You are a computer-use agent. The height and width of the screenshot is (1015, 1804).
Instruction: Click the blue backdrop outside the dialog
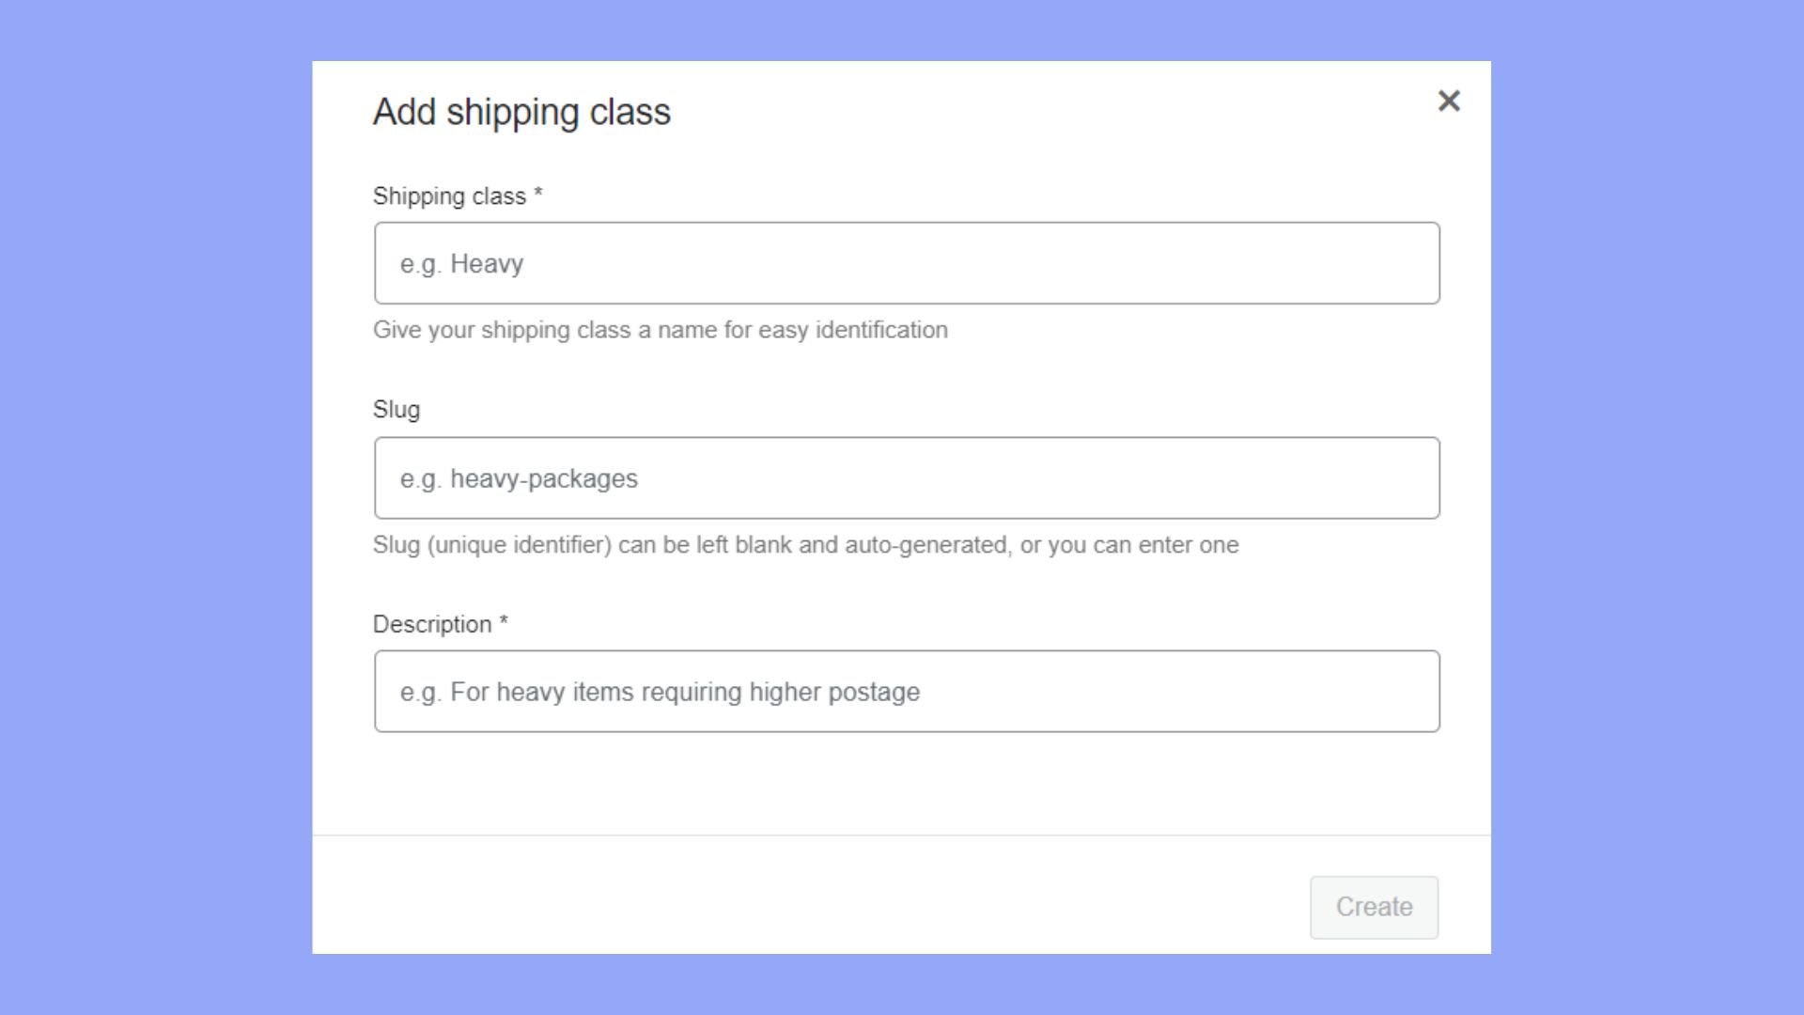[x=150, y=507]
